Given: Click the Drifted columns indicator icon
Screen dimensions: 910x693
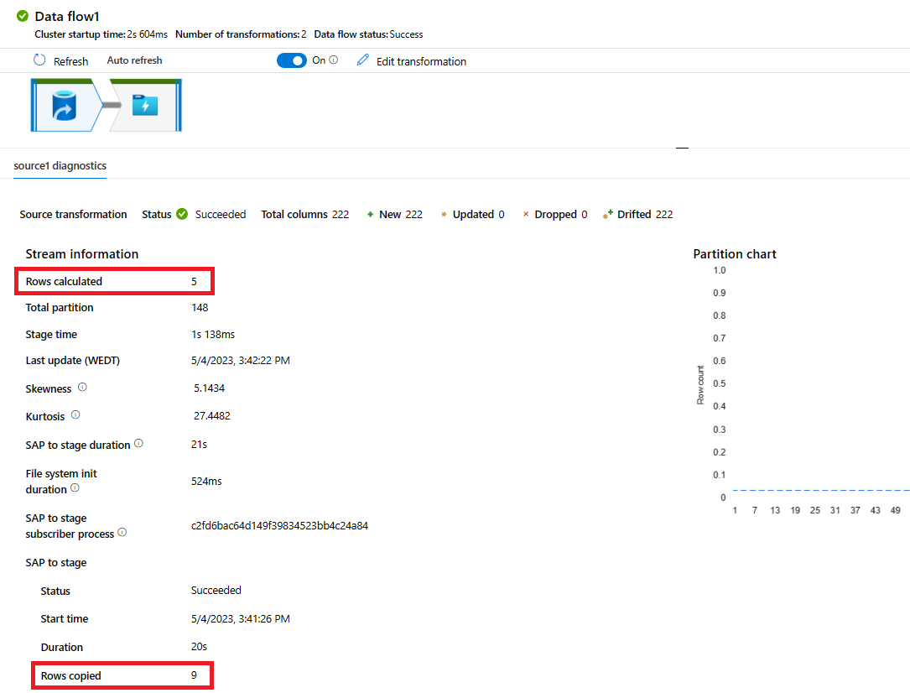Looking at the screenshot, I should [x=607, y=214].
